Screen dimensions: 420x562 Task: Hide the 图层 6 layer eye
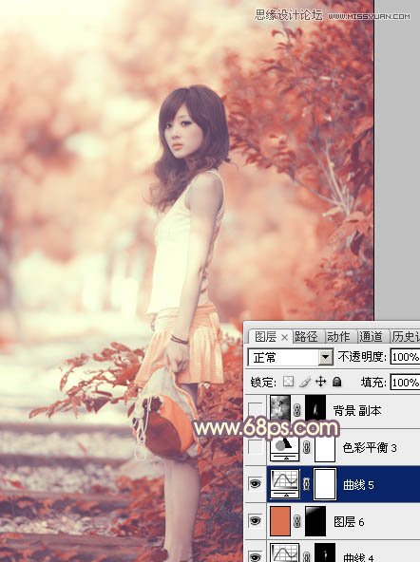tap(255, 521)
